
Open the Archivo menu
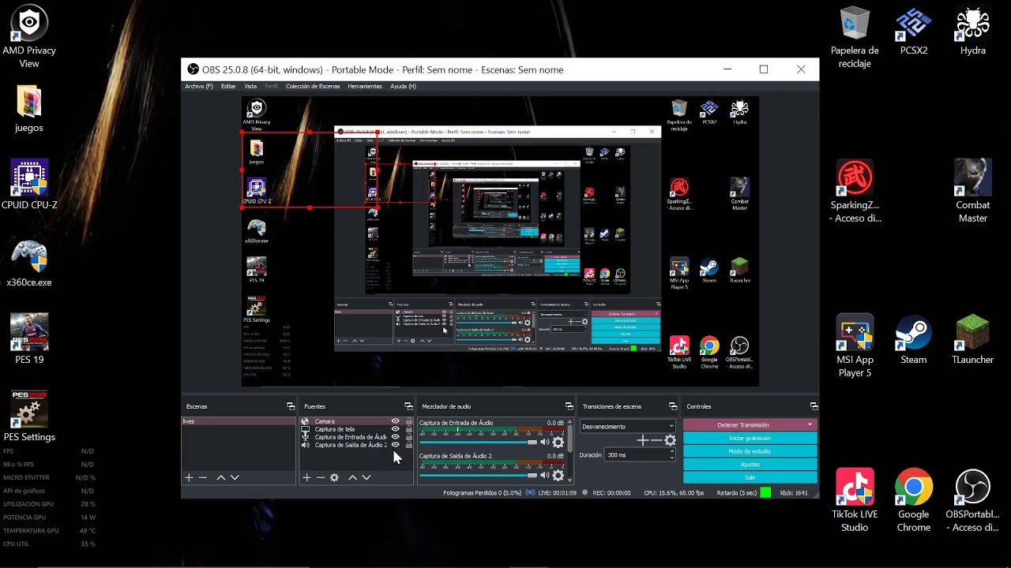pos(198,86)
